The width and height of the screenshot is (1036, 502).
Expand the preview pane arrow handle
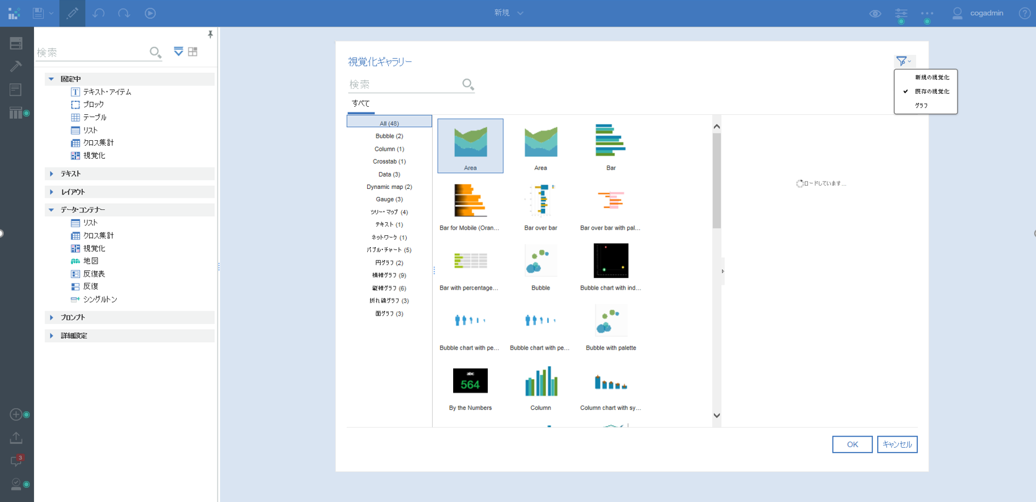(x=723, y=271)
